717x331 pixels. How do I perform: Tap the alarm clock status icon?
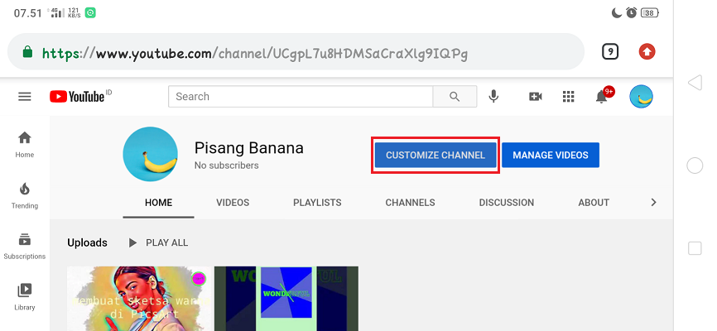pyautogui.click(x=632, y=12)
